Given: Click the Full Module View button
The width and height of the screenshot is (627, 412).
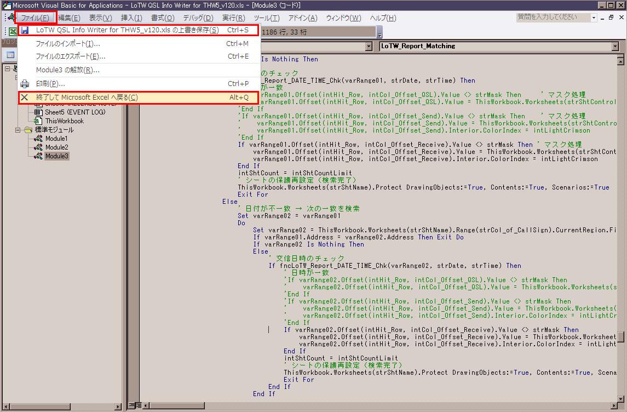Looking at the screenshot, I should click(139, 405).
